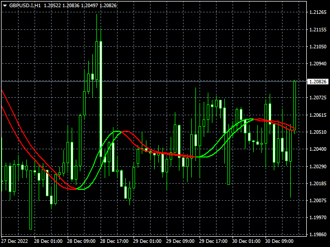The width and height of the screenshot is (330, 247).
Task: Click the 1.20615 price axis label
Action: [318, 115]
